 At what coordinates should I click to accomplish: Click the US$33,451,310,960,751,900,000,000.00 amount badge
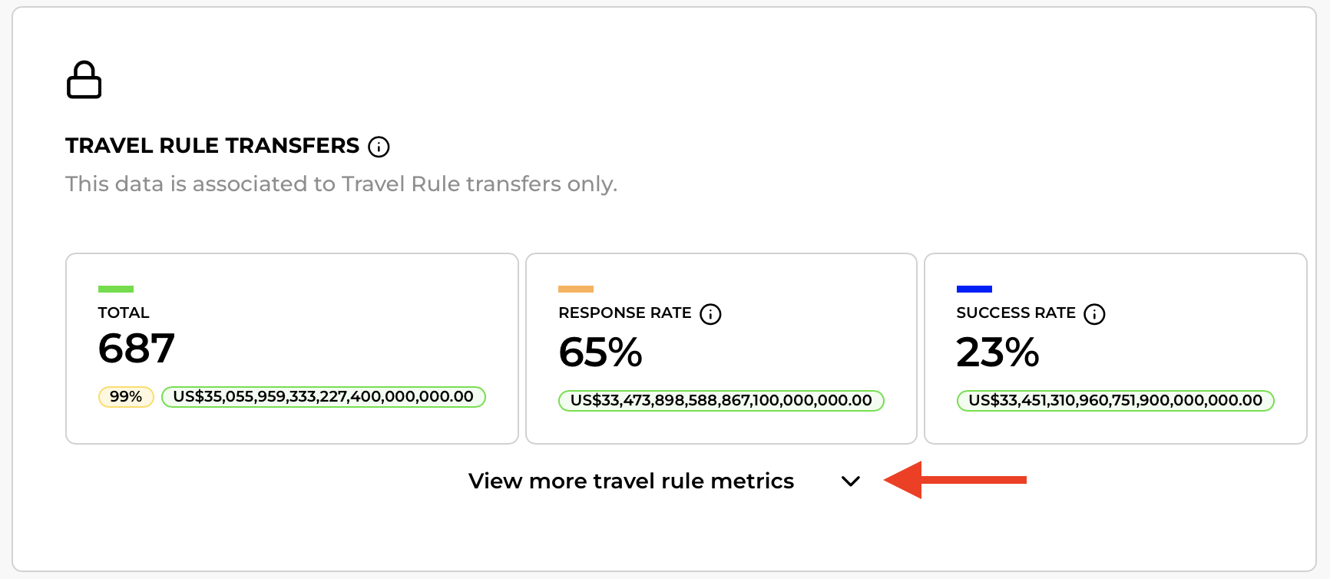pyautogui.click(x=1115, y=401)
